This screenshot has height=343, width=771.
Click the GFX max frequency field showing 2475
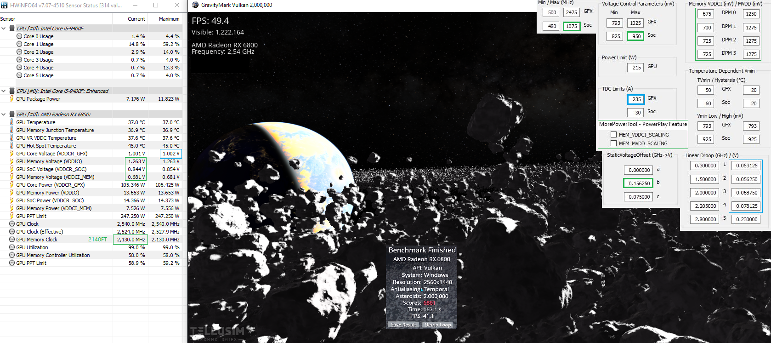572,13
